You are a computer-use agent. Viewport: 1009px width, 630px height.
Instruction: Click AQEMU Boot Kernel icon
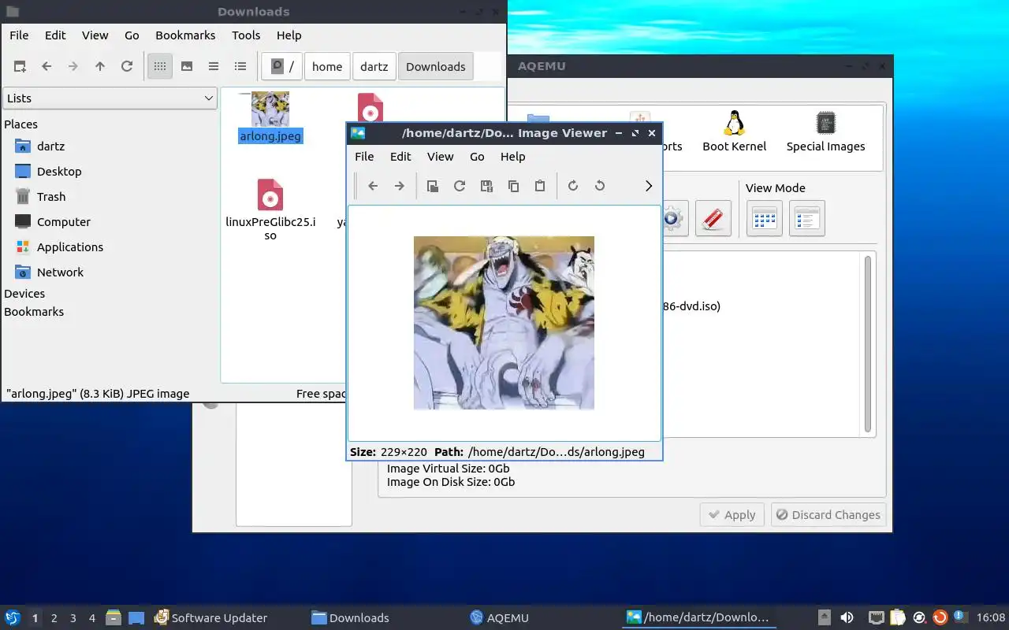(x=734, y=132)
